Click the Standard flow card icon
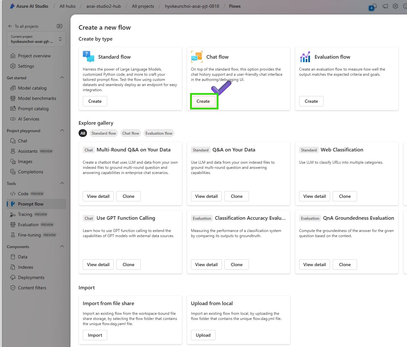 tap(89, 57)
